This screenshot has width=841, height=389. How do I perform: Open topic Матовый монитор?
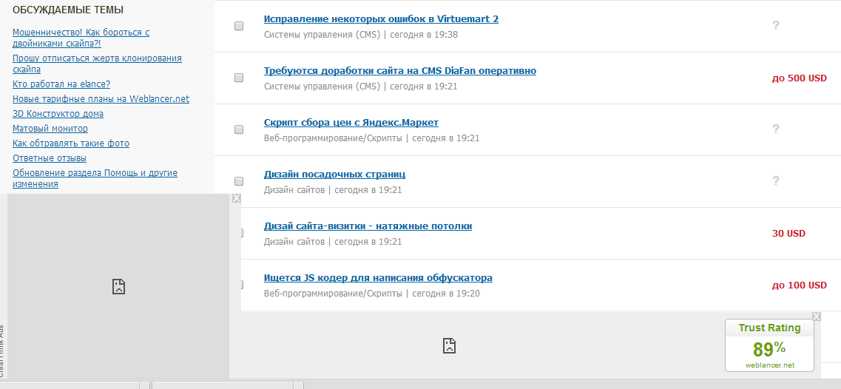coord(50,129)
